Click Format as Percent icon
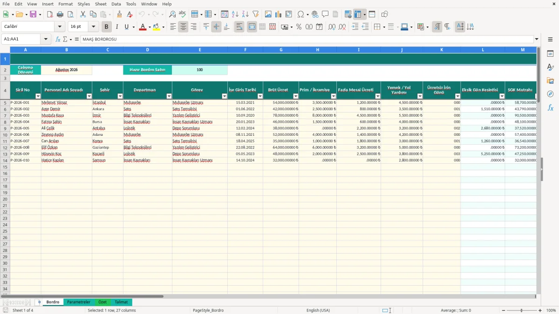 point(299,27)
